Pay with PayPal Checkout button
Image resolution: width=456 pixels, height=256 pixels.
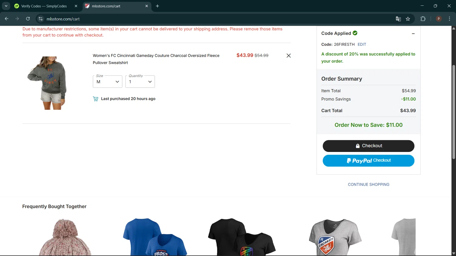[368, 161]
